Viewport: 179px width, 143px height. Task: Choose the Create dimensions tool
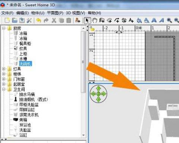click(x=124, y=20)
